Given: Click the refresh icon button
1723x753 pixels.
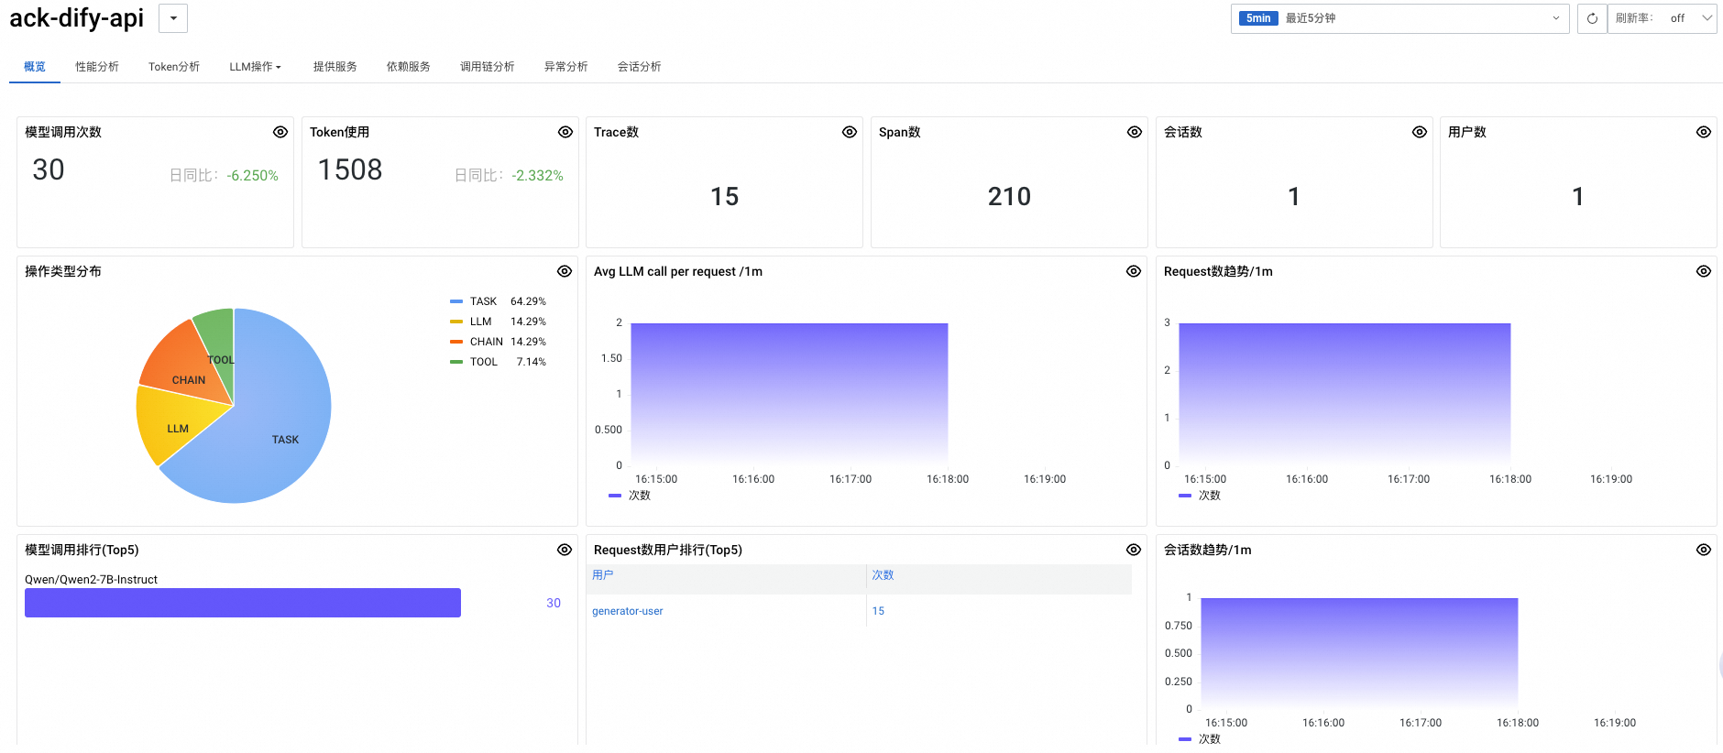Looking at the screenshot, I should pos(1592,18).
